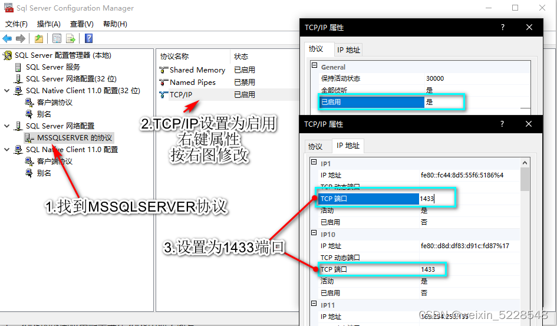The width and height of the screenshot is (557, 326).
Task: Collapse the IP11 property group
Action: [314, 303]
